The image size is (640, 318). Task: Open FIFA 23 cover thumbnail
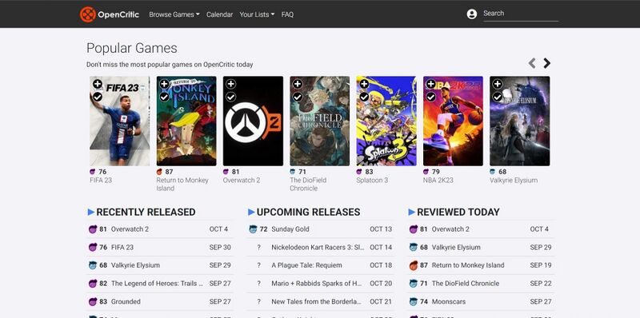[119, 121]
